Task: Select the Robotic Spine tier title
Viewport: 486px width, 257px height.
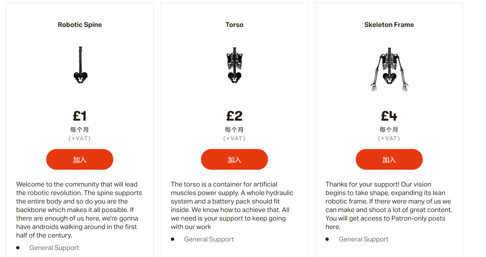Action: pyautogui.click(x=80, y=25)
